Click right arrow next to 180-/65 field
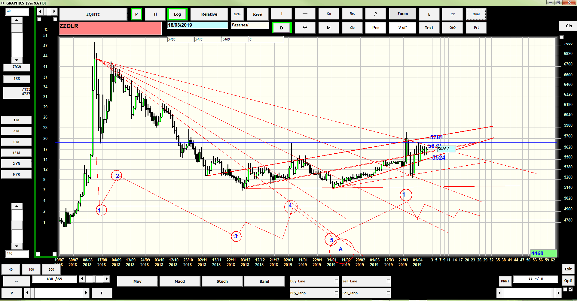The width and height of the screenshot is (577, 301). 107,279
